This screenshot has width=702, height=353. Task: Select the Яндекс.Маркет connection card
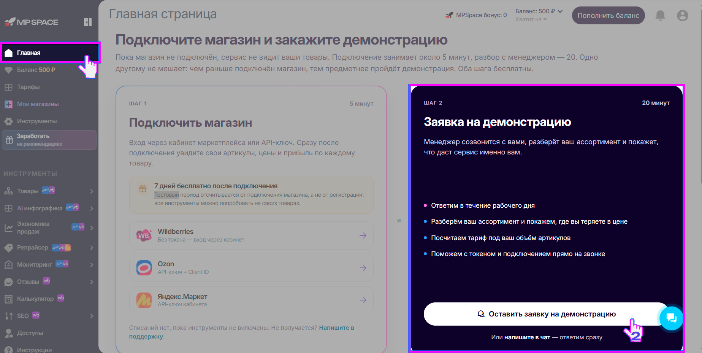251,300
